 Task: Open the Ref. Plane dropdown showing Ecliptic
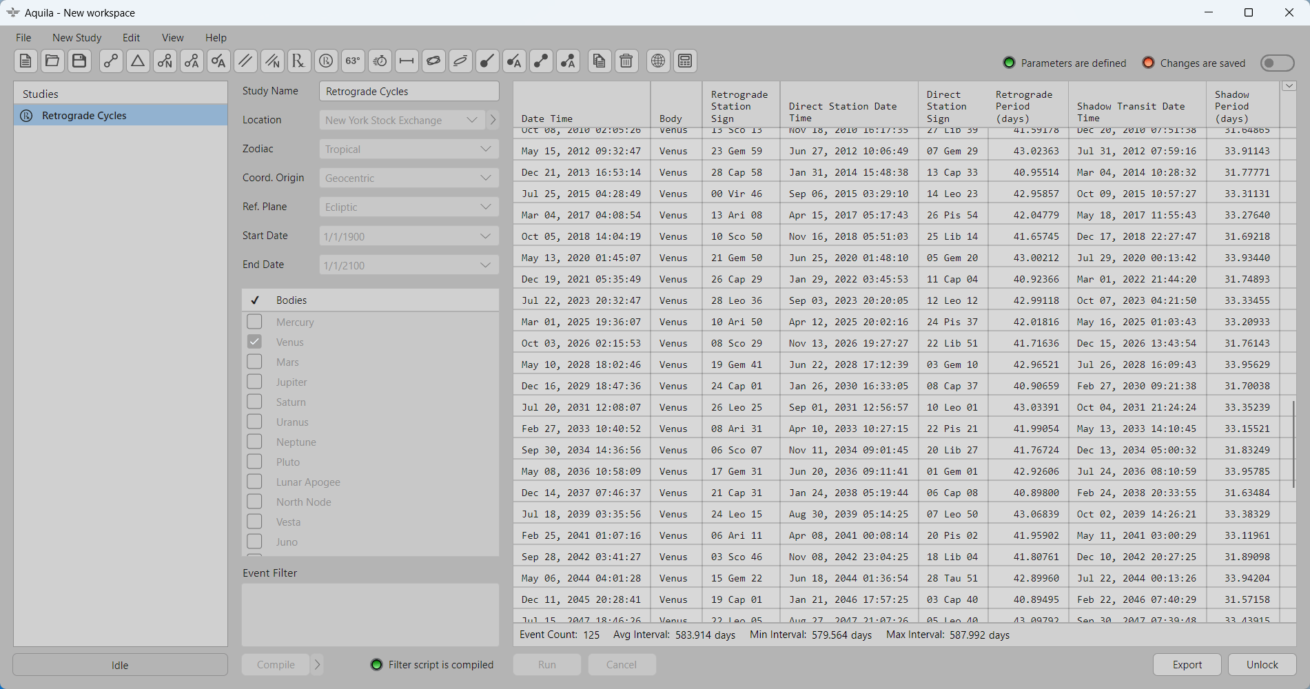(x=409, y=207)
